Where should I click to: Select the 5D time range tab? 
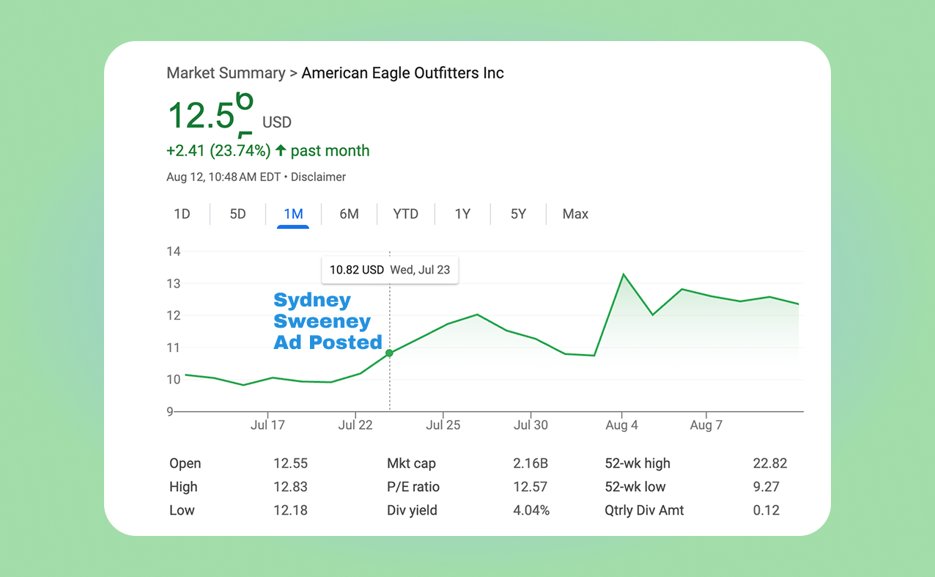[x=237, y=214]
